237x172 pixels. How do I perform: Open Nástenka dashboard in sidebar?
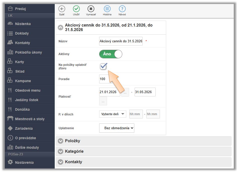click(x=23, y=24)
